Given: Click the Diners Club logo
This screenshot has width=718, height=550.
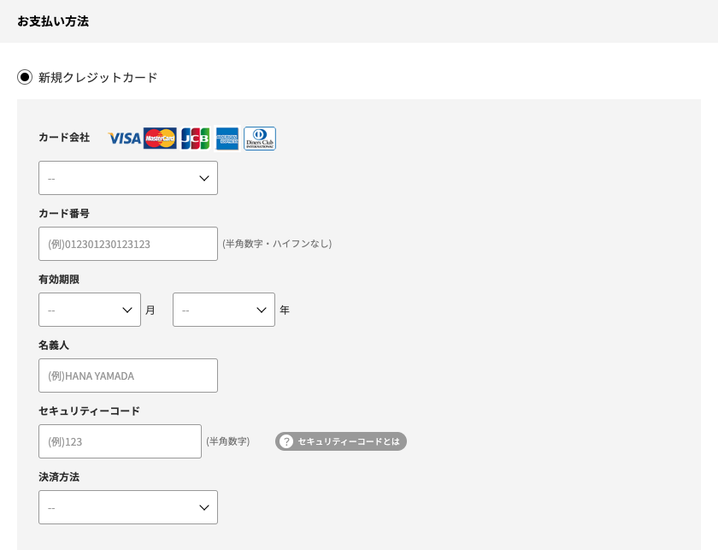Looking at the screenshot, I should pyautogui.click(x=260, y=139).
